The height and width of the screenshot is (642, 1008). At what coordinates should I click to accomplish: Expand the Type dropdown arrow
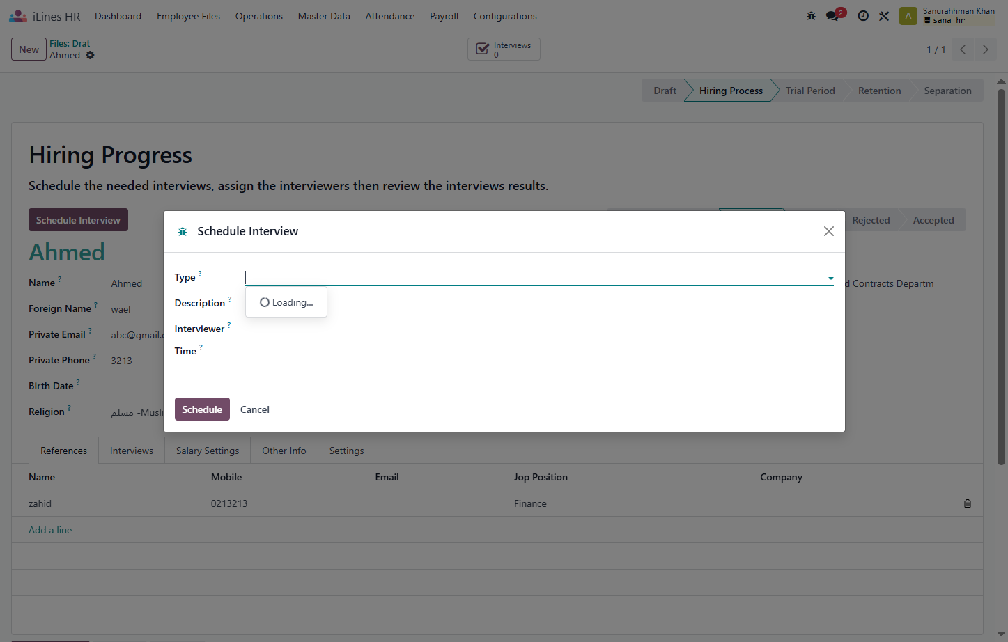tap(830, 278)
